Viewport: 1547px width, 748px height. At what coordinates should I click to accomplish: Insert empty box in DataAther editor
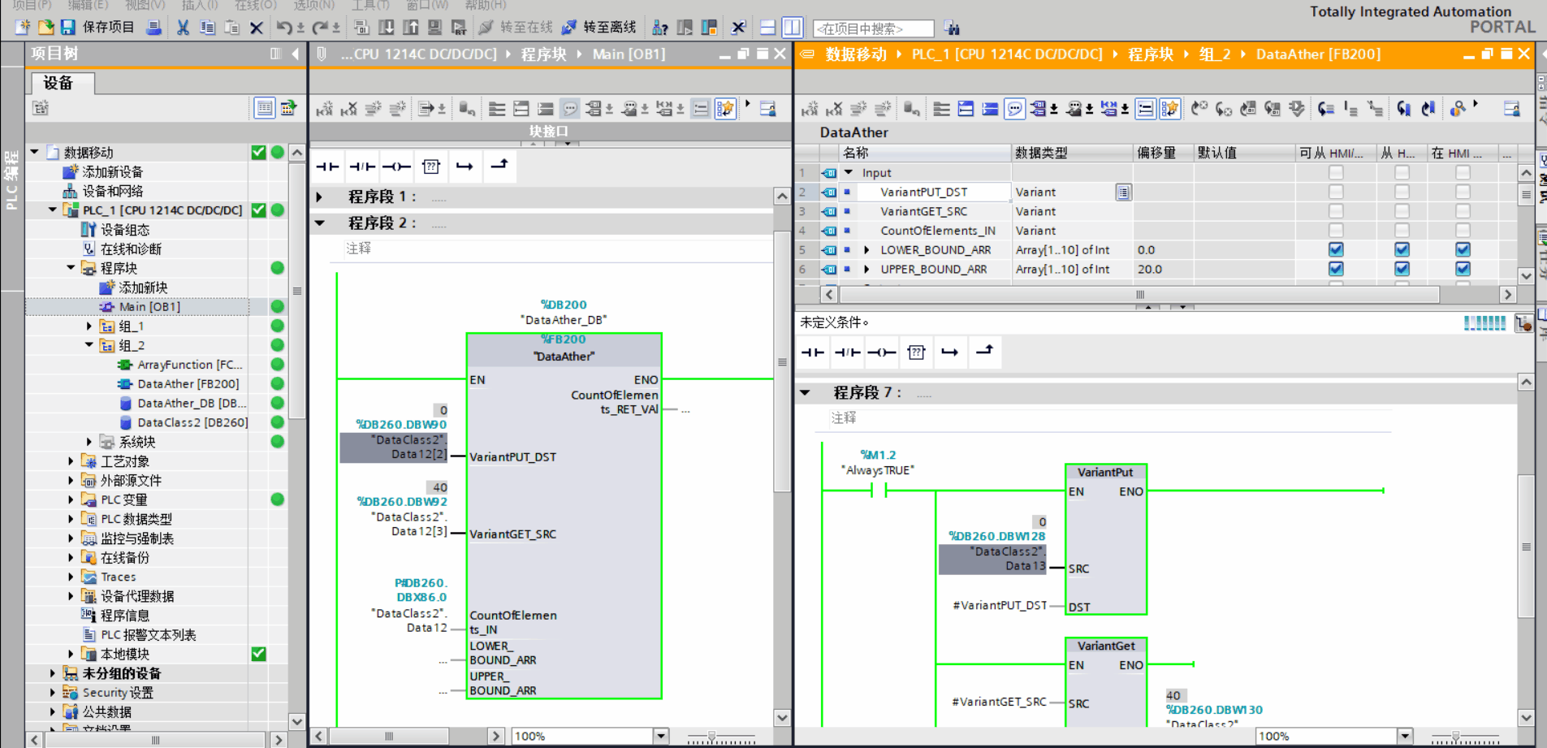(916, 352)
